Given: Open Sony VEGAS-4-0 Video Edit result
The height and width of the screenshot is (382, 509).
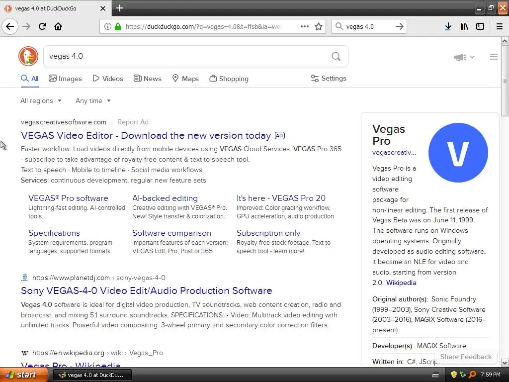Looking at the screenshot, I should pos(147,290).
